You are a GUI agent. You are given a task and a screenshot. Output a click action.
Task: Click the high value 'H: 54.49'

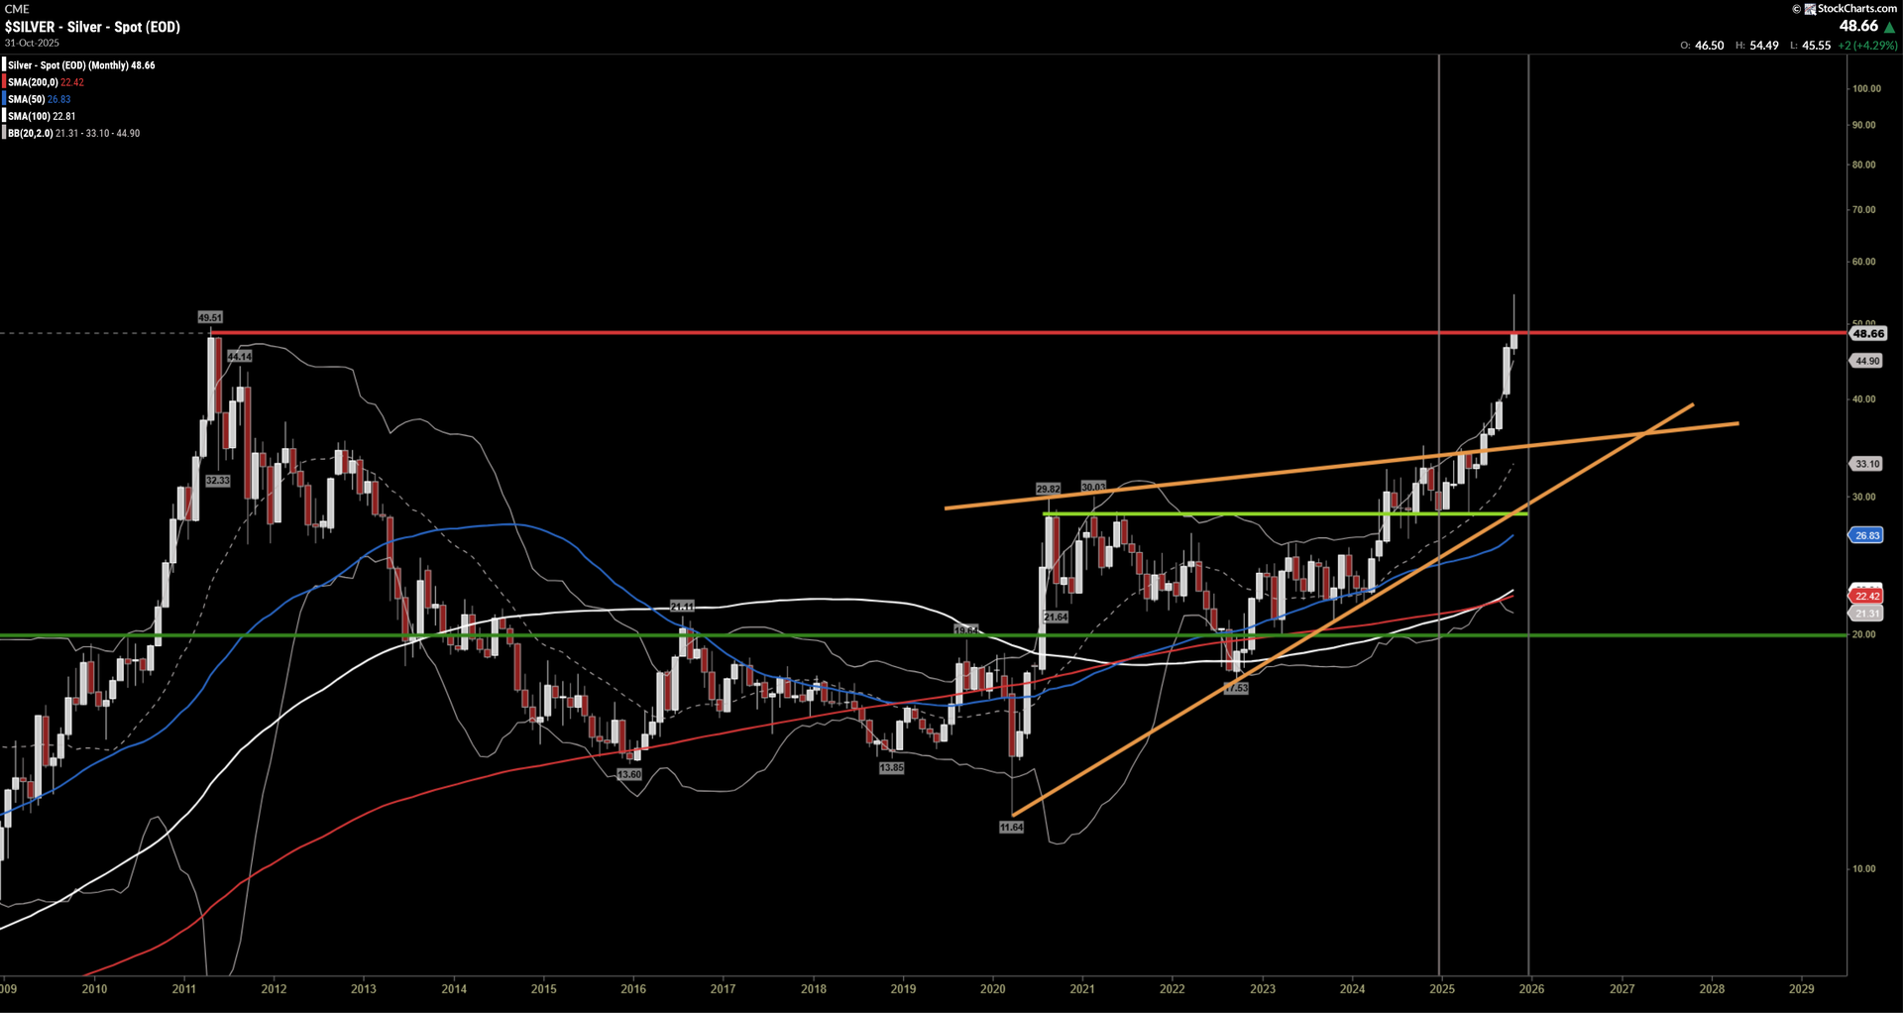pos(1757,46)
